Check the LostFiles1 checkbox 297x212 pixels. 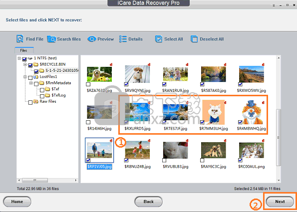(x=30, y=78)
